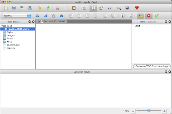Increase the indent level
The image size is (172, 114).
point(131,15)
